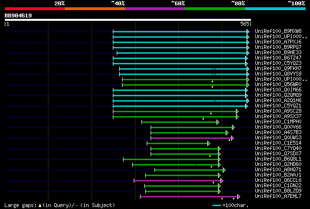Screen dimensions: 310x209
Task: Click the white query sequence bar
Action: [x=128, y=20]
